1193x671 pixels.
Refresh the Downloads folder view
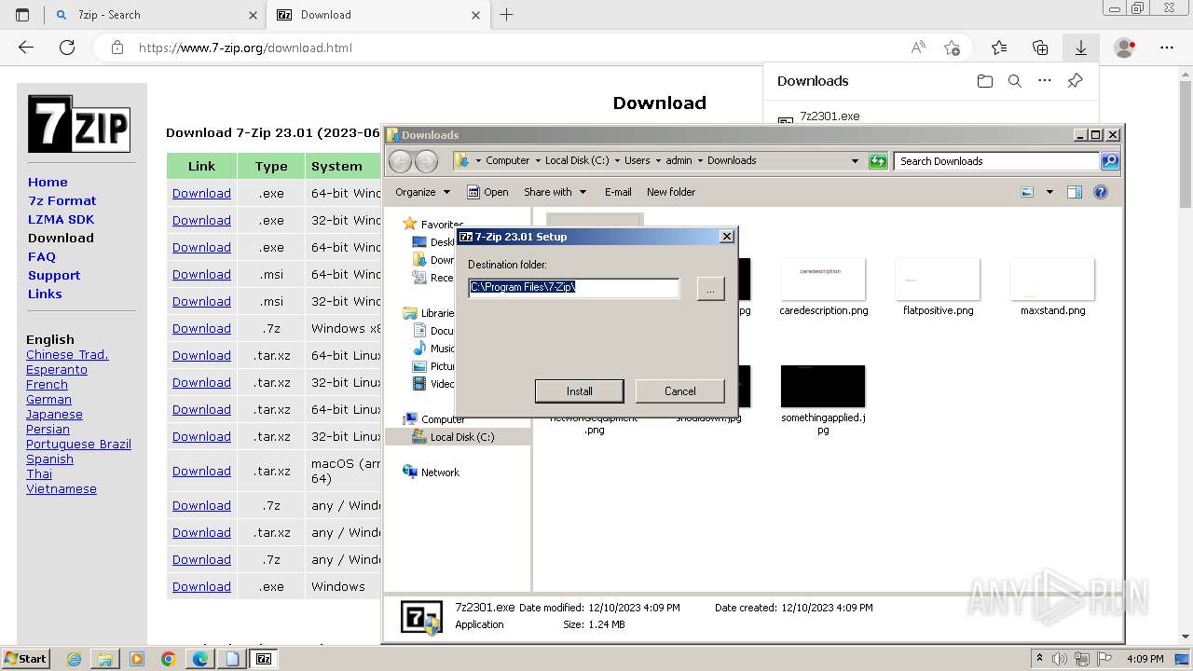[x=878, y=160]
